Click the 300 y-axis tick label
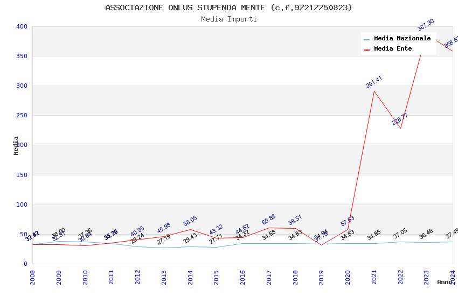 click(22, 86)
